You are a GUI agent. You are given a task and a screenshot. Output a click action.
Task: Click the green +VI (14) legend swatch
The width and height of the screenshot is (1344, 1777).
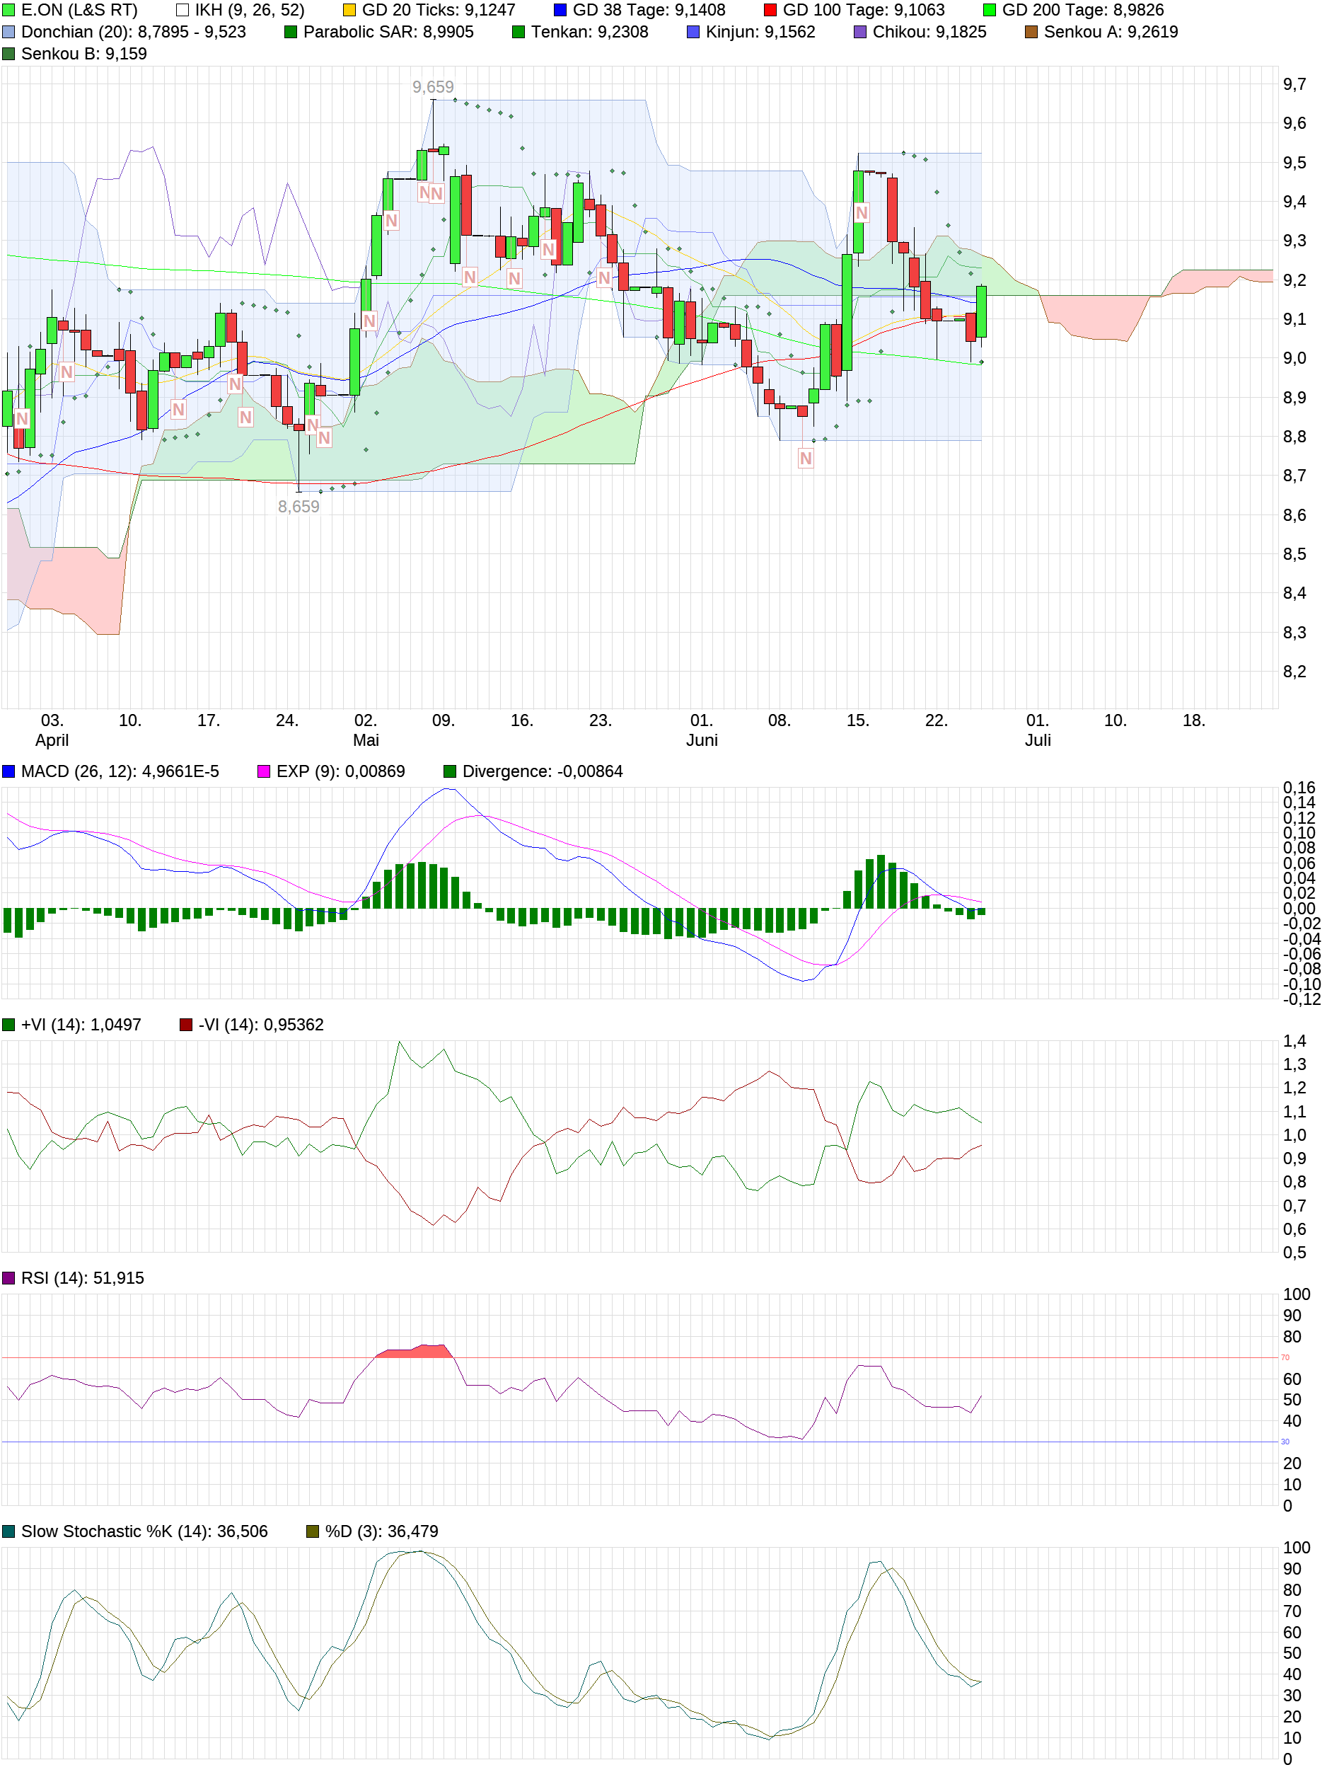pos(8,1026)
